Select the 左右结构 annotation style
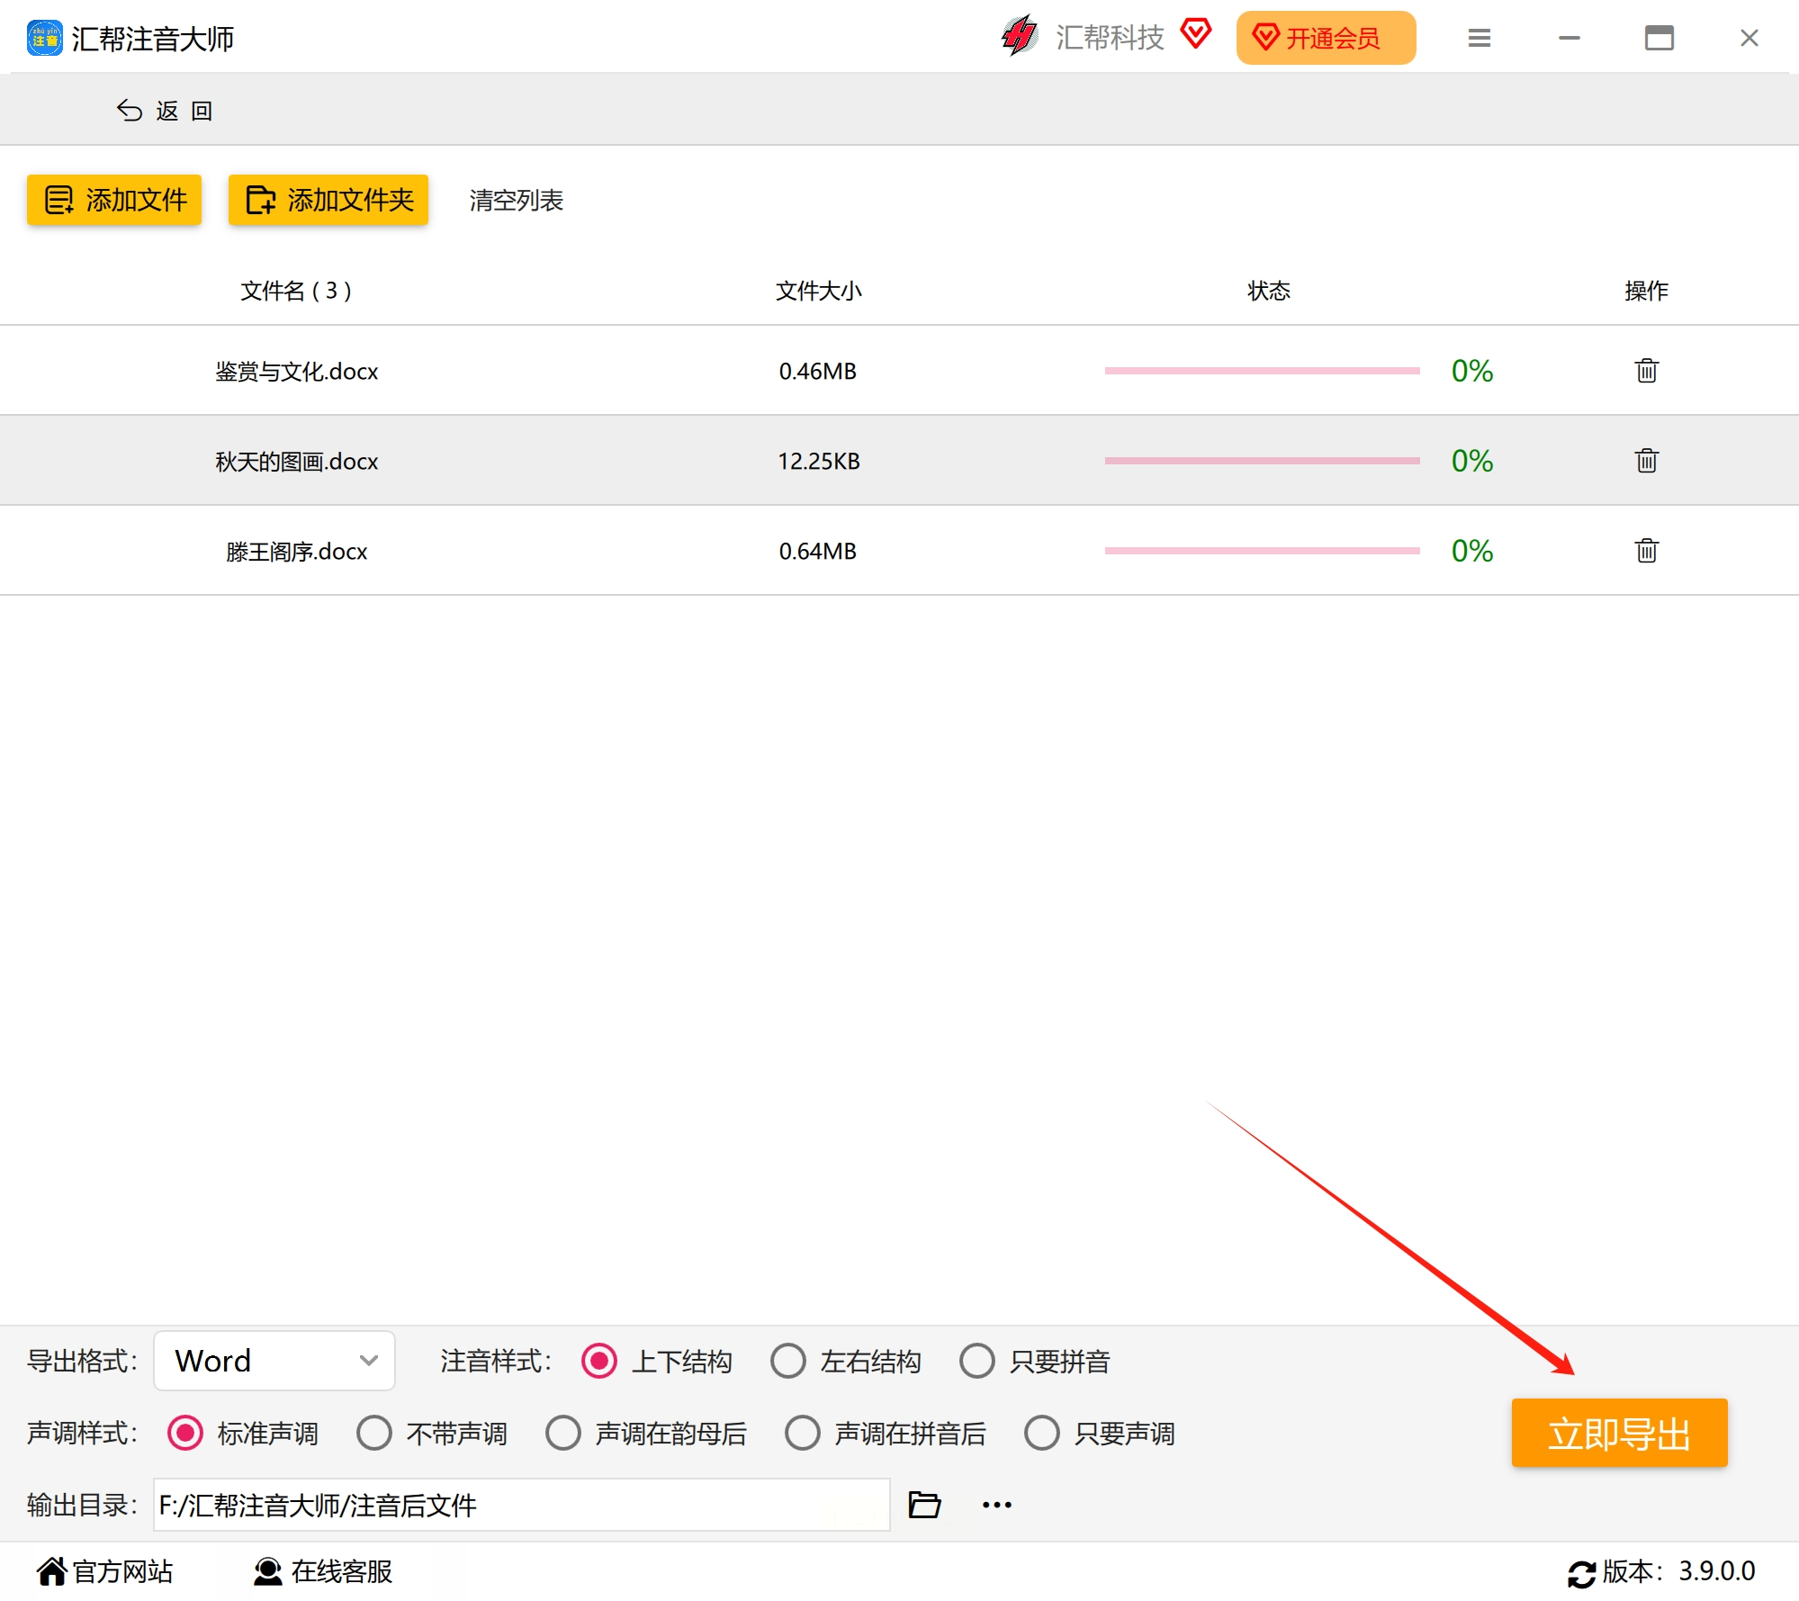This screenshot has height=1601, width=1799. [787, 1361]
